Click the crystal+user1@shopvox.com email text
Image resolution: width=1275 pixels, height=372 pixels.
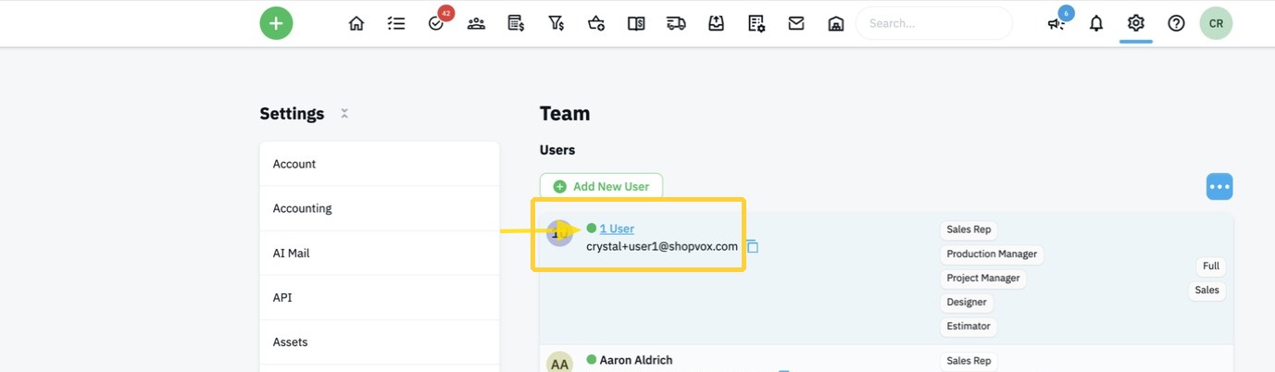[662, 247]
